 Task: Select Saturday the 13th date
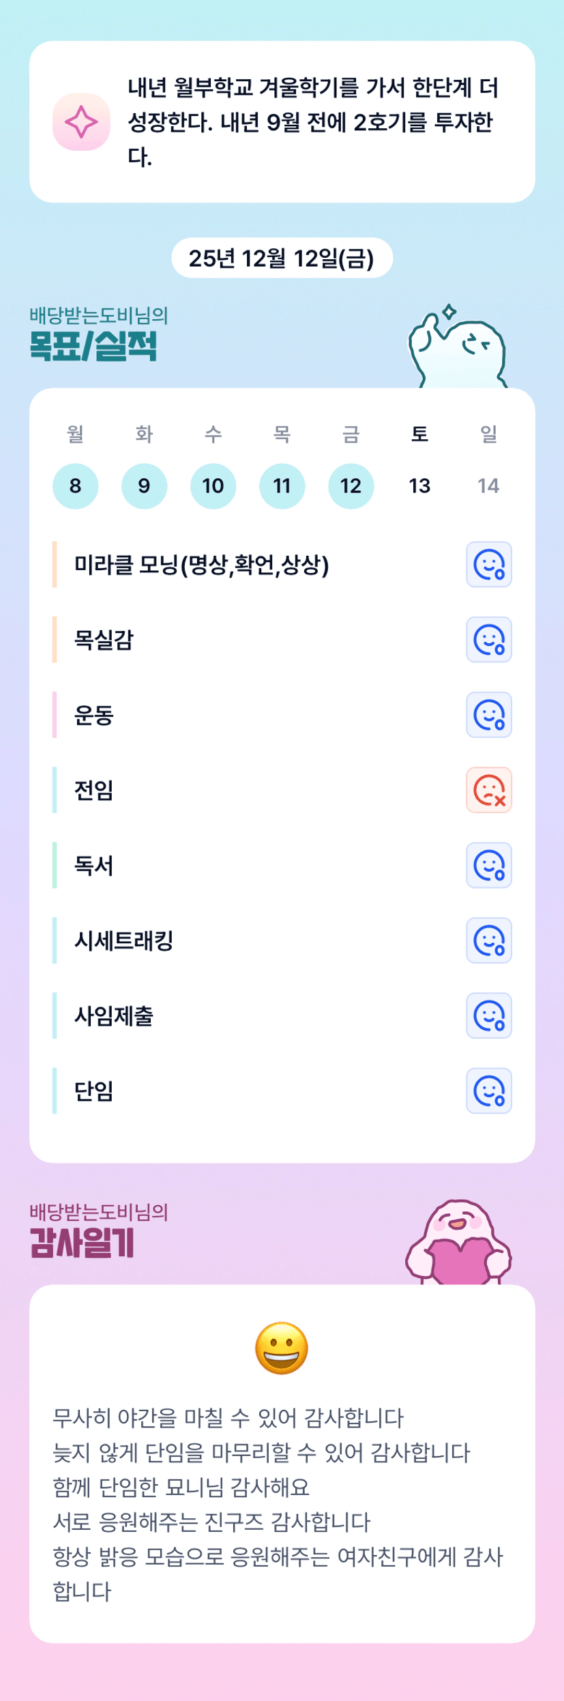[x=419, y=486]
